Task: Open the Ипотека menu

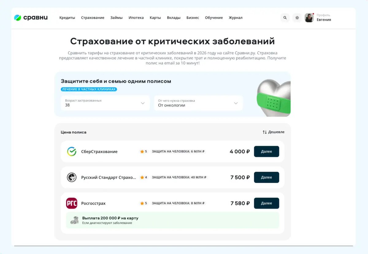Action: 136,18
